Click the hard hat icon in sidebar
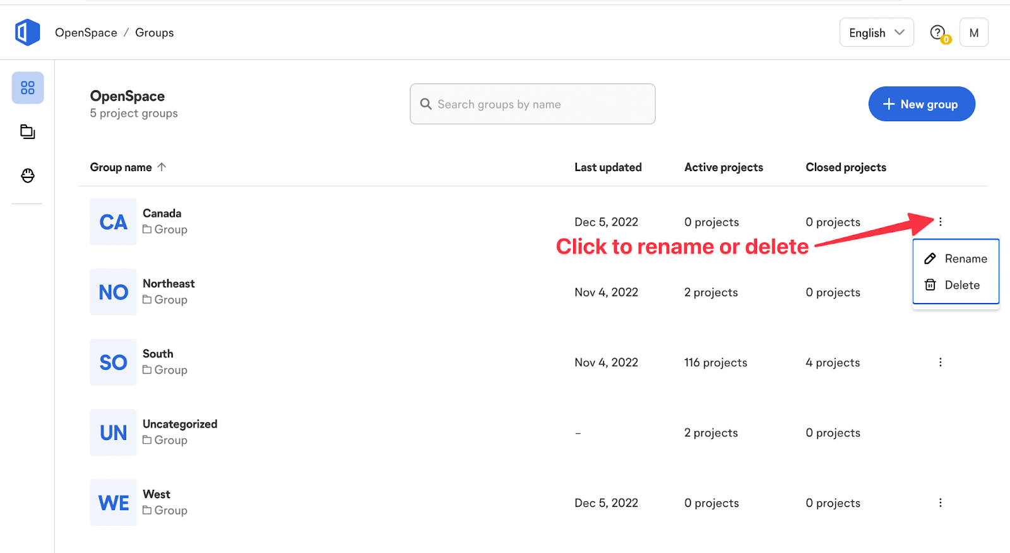This screenshot has width=1010, height=553. pyautogui.click(x=28, y=175)
